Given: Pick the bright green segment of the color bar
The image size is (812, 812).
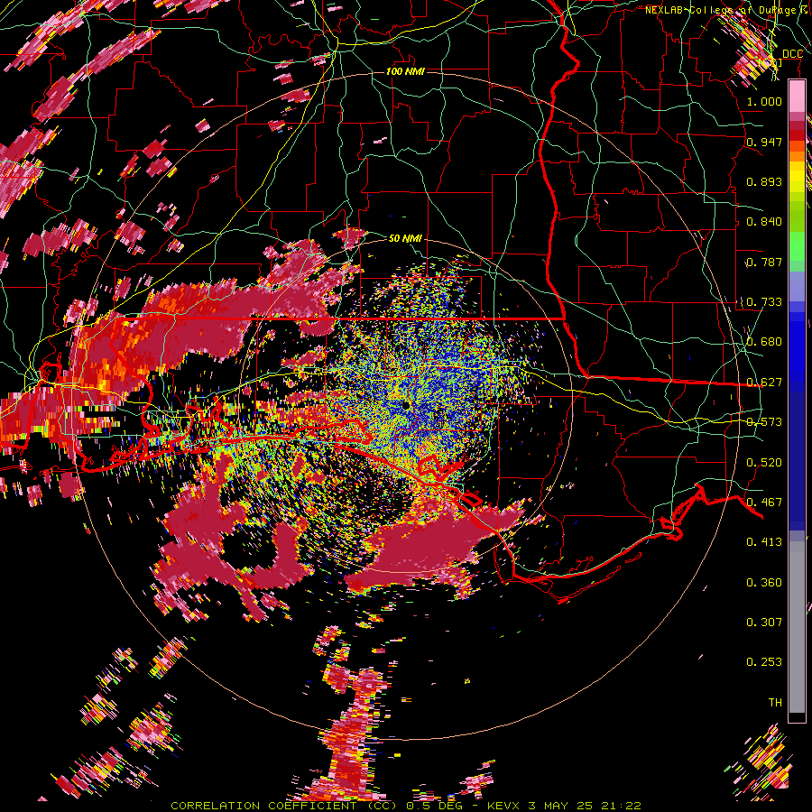Looking at the screenshot, I should [797, 247].
